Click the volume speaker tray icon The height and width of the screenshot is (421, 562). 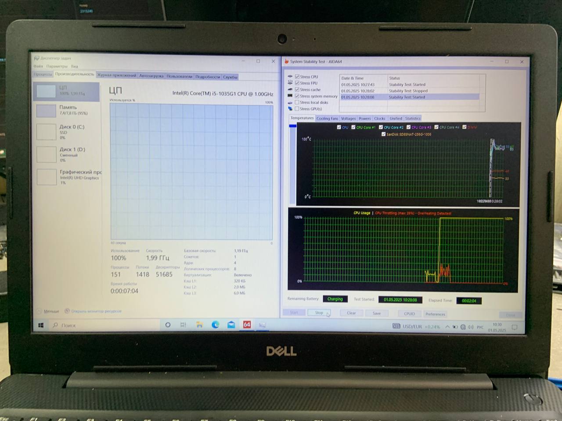[x=471, y=327]
